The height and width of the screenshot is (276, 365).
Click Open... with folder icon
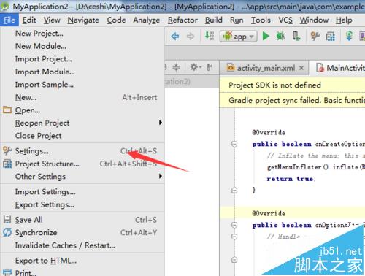coord(82,110)
